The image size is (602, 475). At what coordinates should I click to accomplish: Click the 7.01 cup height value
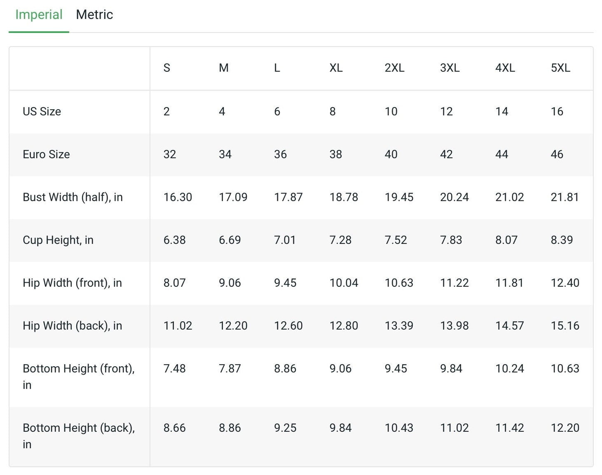(x=285, y=240)
